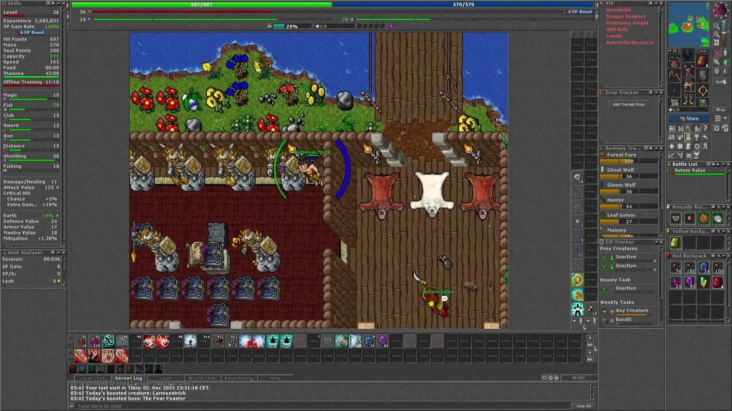This screenshot has width=732, height=411.
Task: Switch to Loot chat tab
Action: [x=165, y=378]
